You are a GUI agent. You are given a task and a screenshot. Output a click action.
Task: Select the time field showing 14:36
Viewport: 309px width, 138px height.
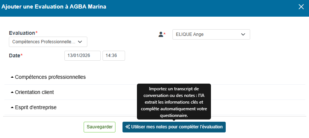tap(114, 55)
